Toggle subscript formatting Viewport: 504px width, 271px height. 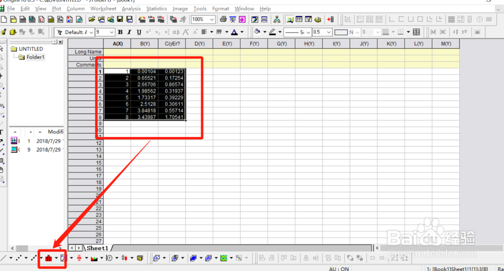point(157,32)
